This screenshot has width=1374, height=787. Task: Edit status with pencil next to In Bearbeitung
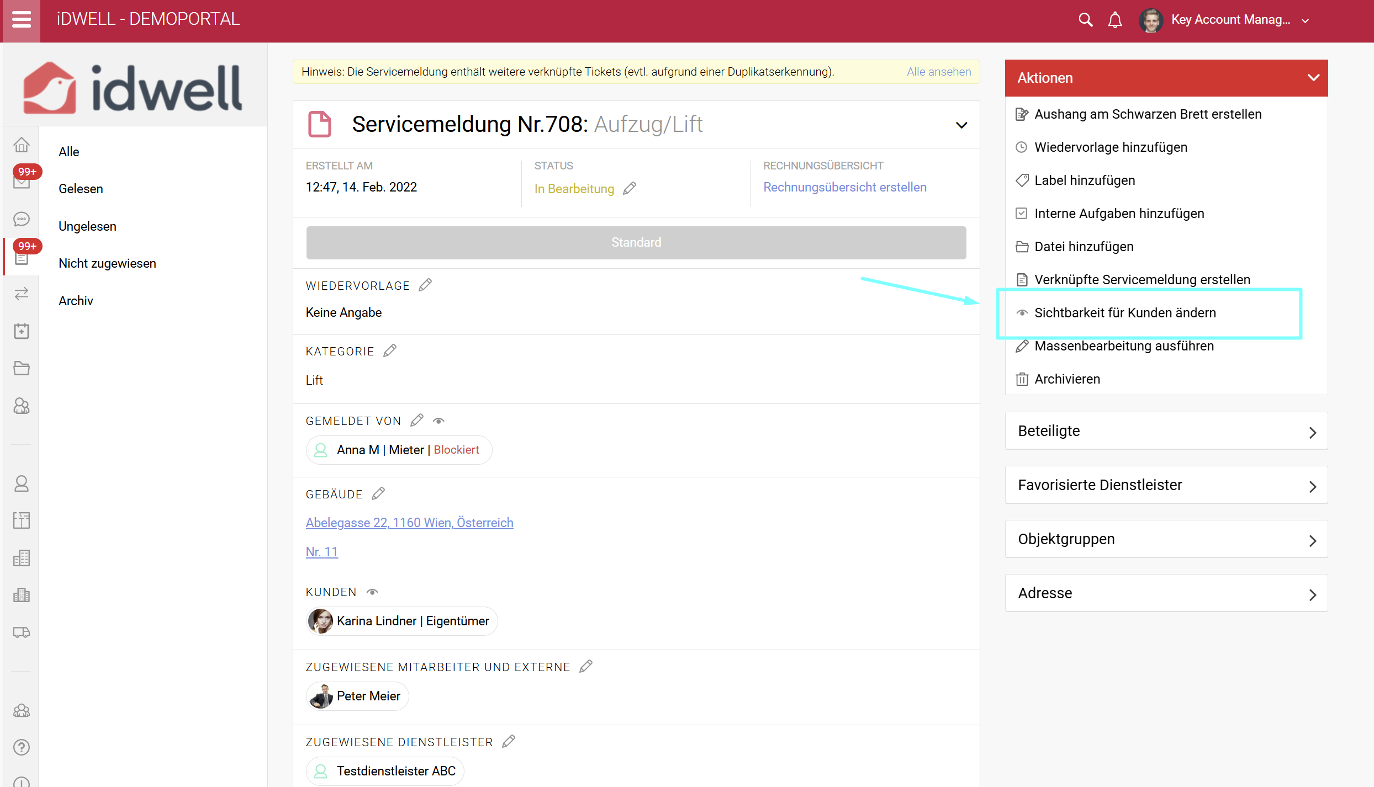coord(630,189)
